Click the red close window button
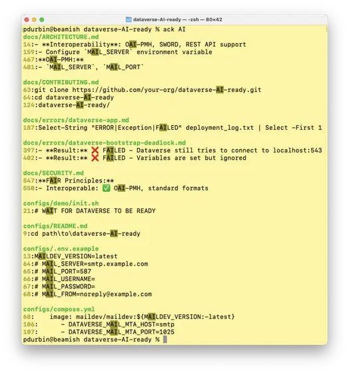Viewport: 349px width, 373px height. [x=27, y=19]
